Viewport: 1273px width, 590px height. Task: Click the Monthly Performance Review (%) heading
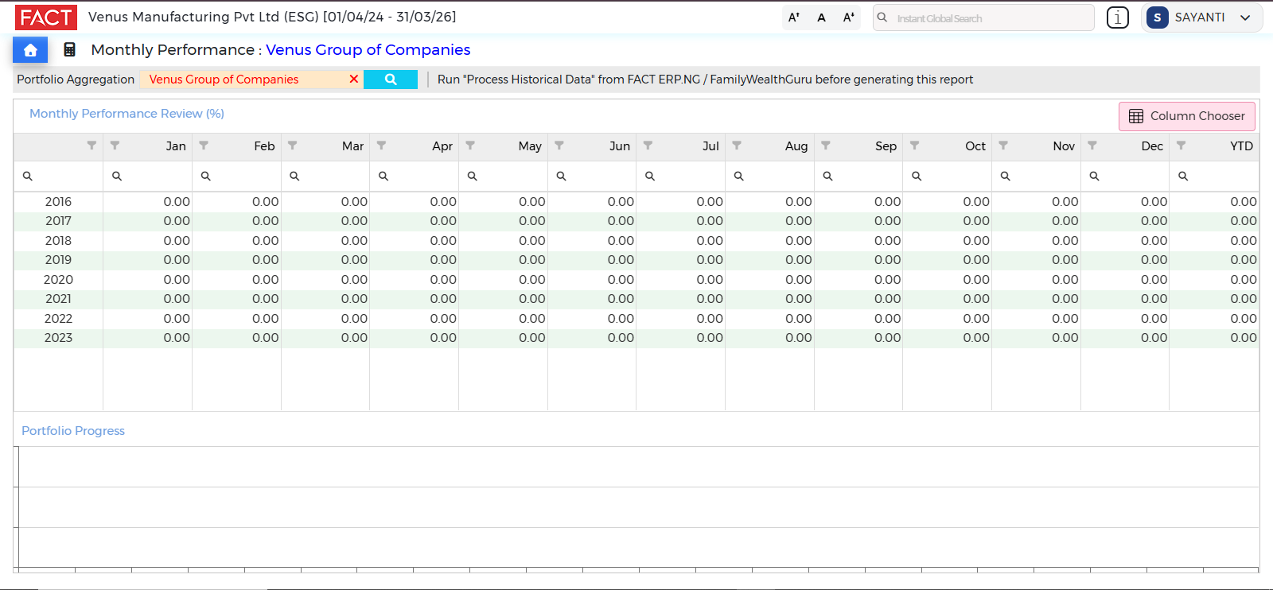coord(127,114)
